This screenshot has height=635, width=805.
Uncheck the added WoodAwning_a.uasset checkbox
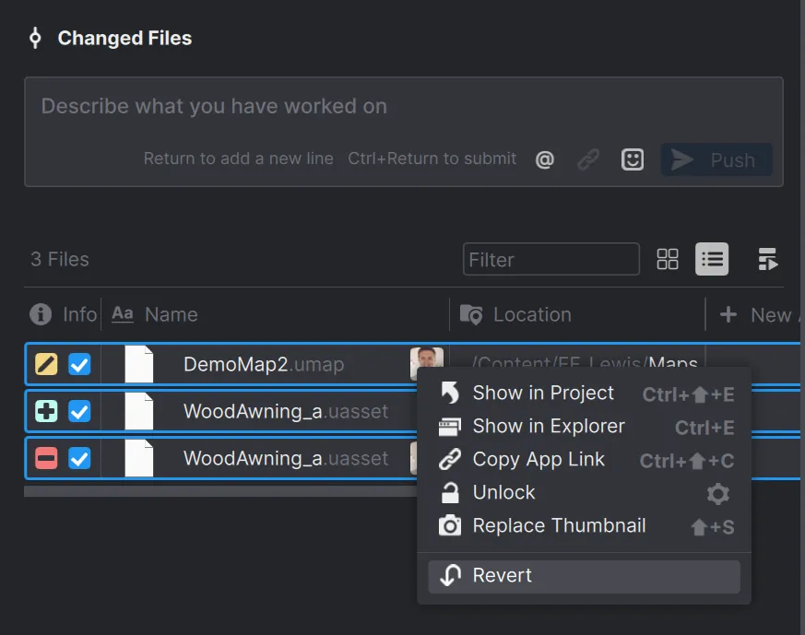click(x=80, y=411)
